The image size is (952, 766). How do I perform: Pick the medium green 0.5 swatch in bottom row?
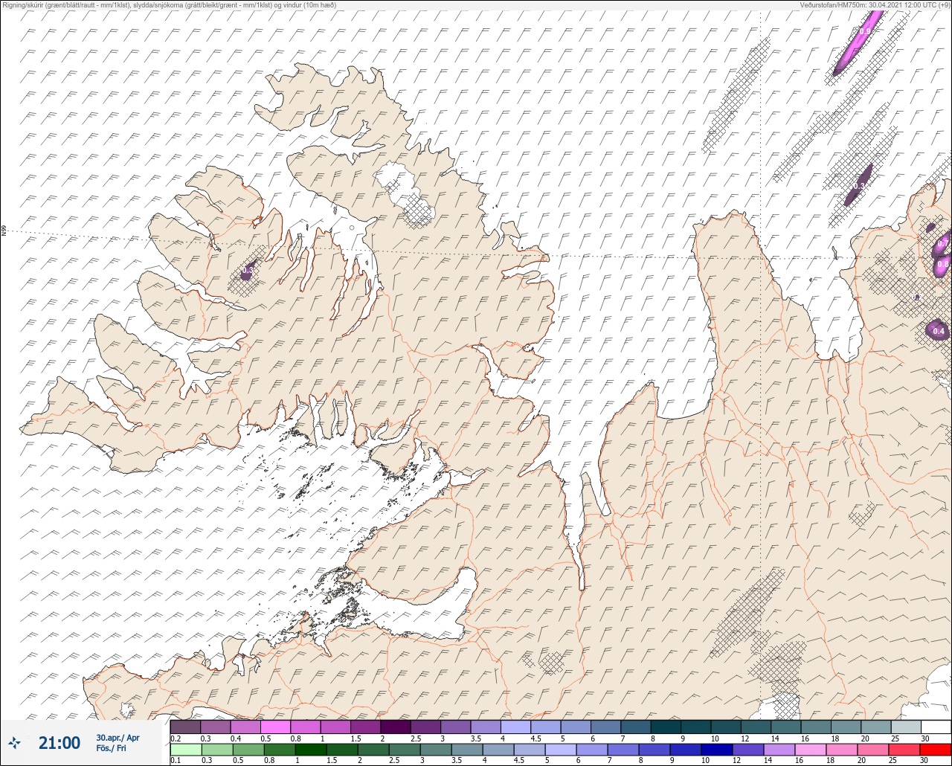(248, 749)
